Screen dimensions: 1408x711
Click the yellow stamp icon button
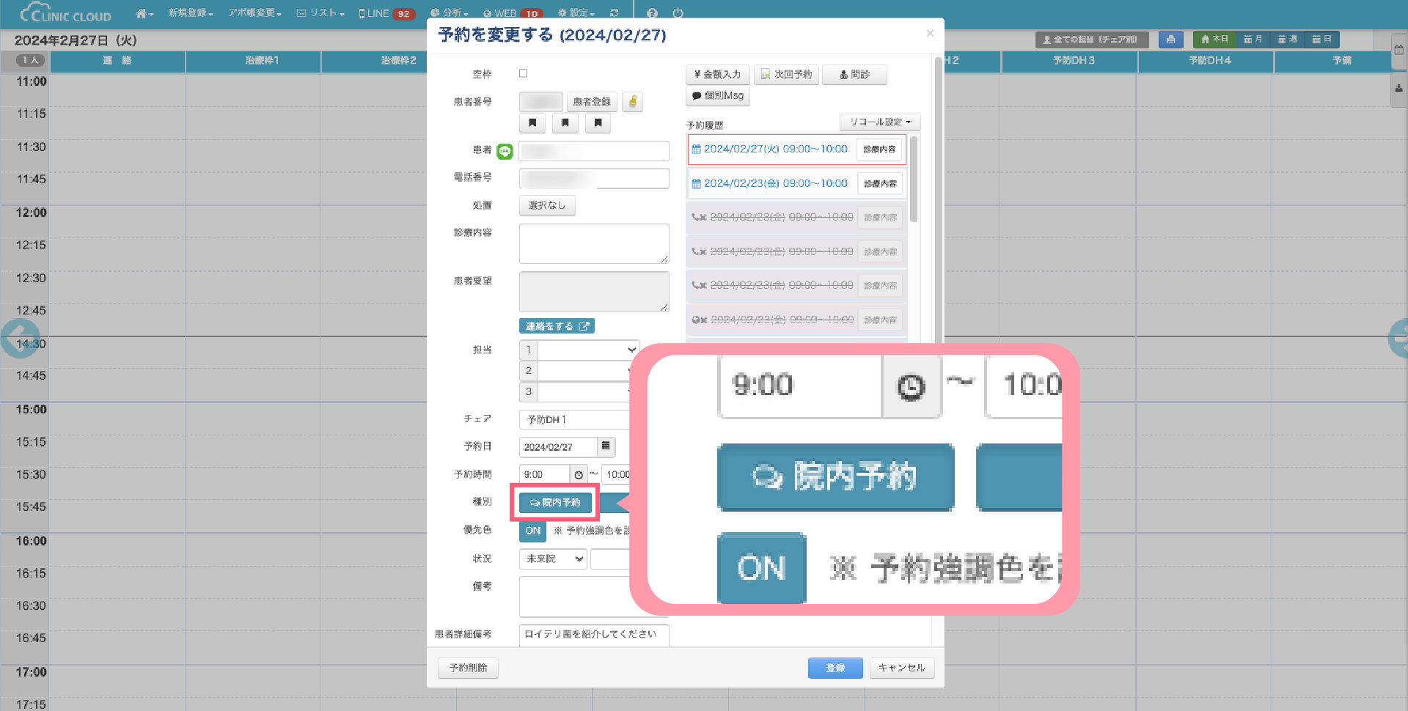pyautogui.click(x=632, y=102)
